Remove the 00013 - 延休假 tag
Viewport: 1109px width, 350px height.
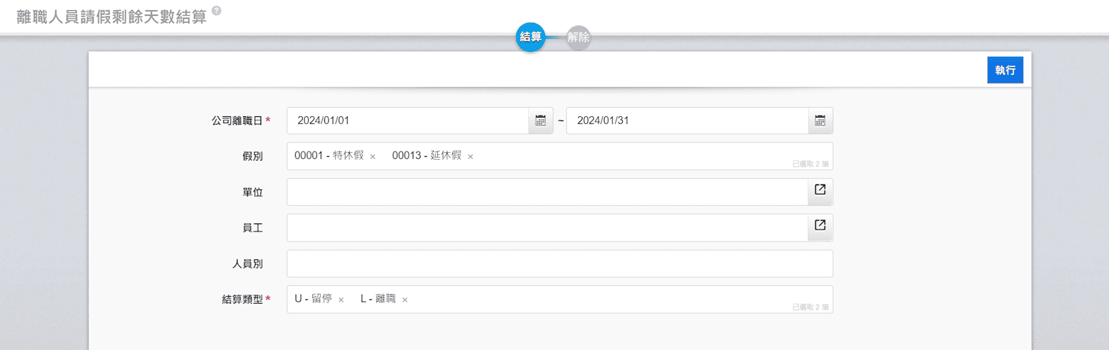click(470, 157)
